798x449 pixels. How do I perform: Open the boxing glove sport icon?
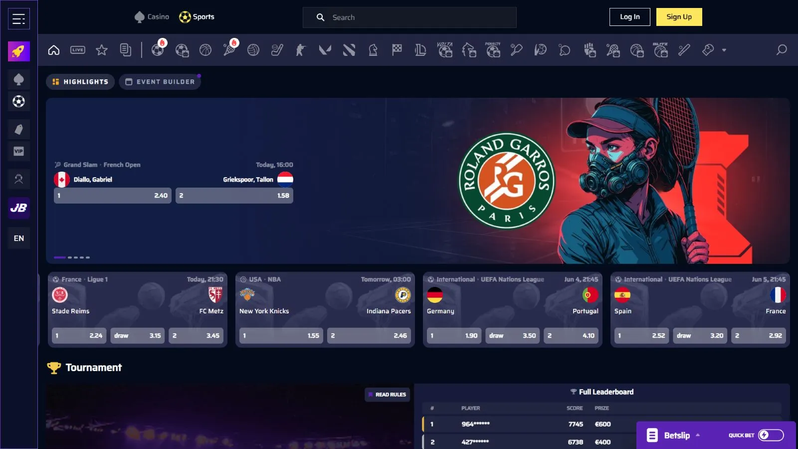coord(590,50)
